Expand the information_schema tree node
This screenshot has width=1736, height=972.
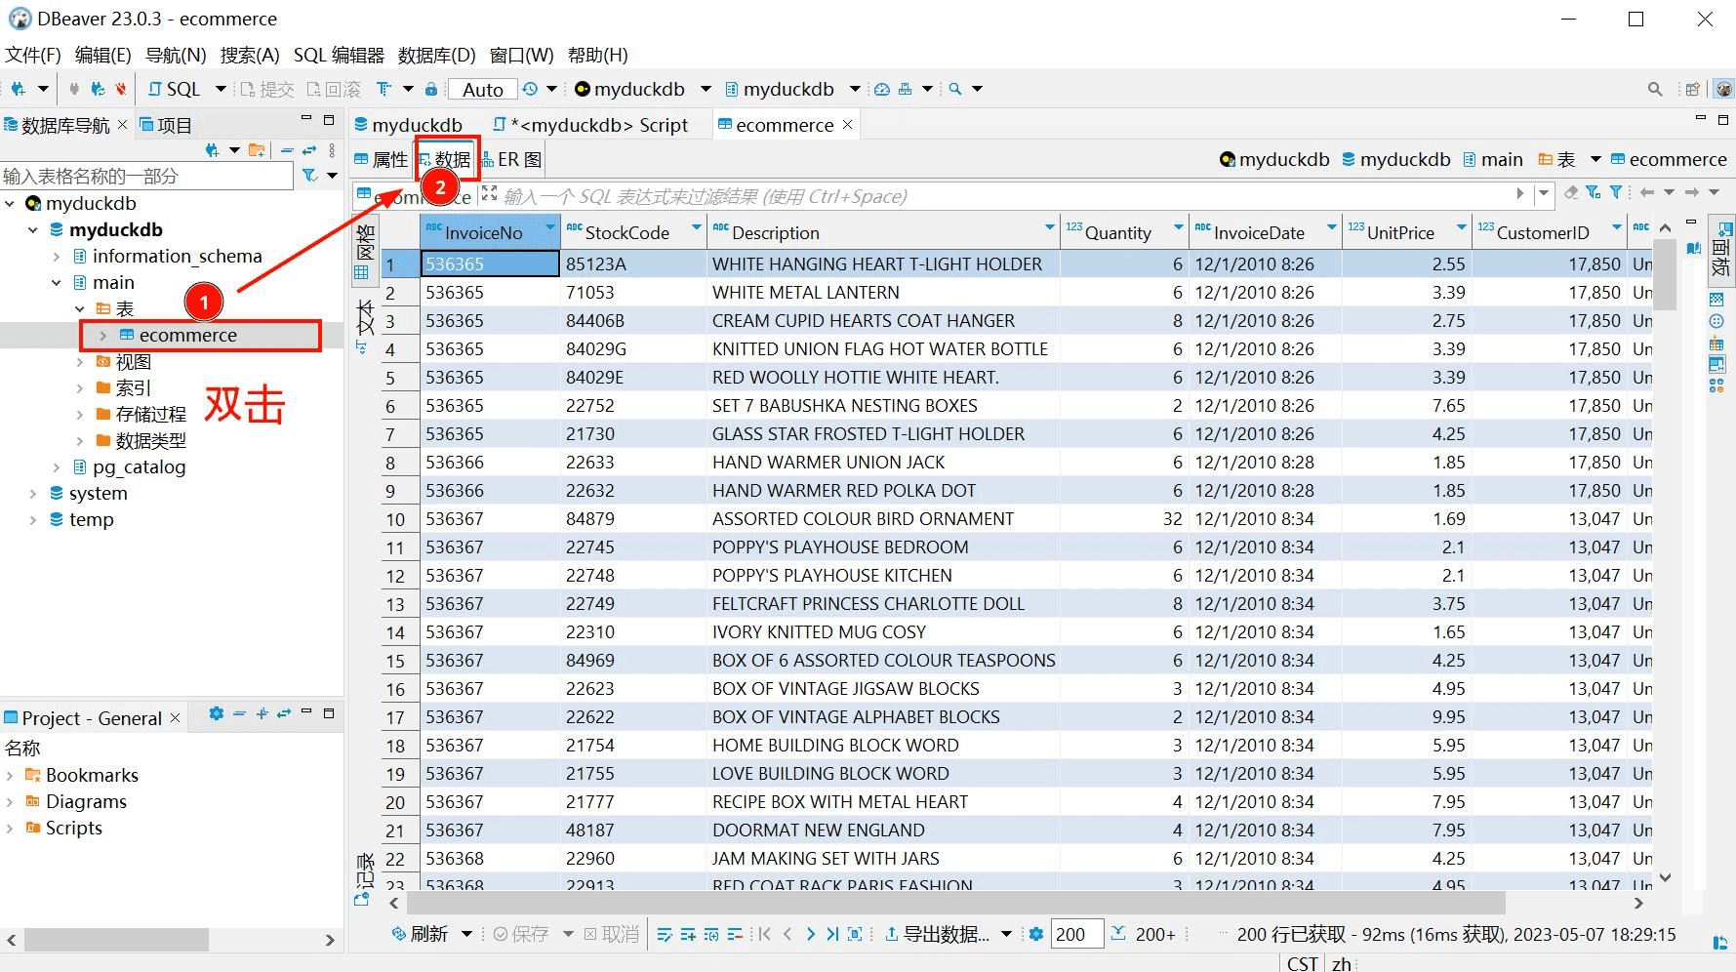click(57, 257)
